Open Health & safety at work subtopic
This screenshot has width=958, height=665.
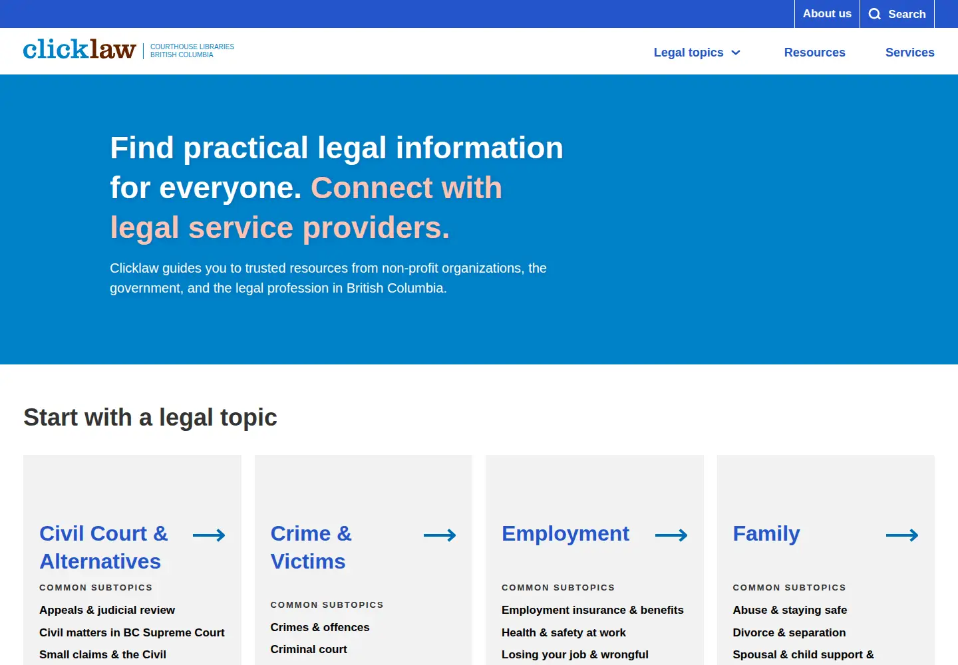pos(563,632)
